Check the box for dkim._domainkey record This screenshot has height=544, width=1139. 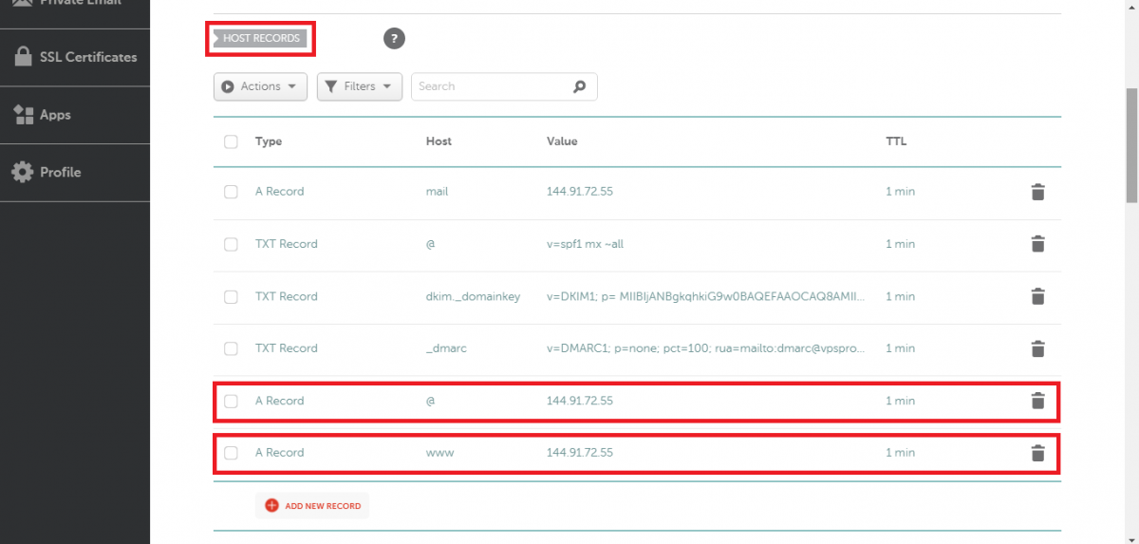click(x=231, y=296)
